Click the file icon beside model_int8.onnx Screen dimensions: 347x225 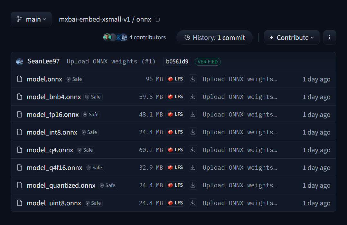tap(20, 132)
